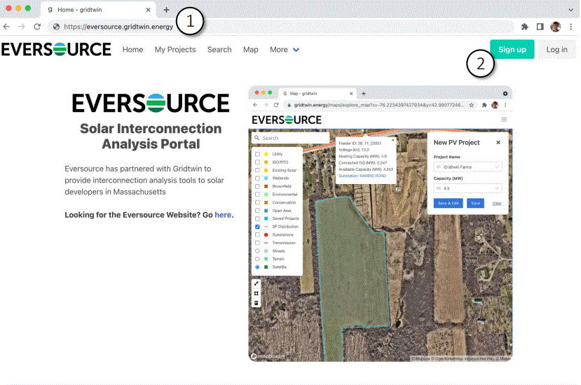
Task: Enable the Environmental layer checkbox
Action: coord(257,195)
